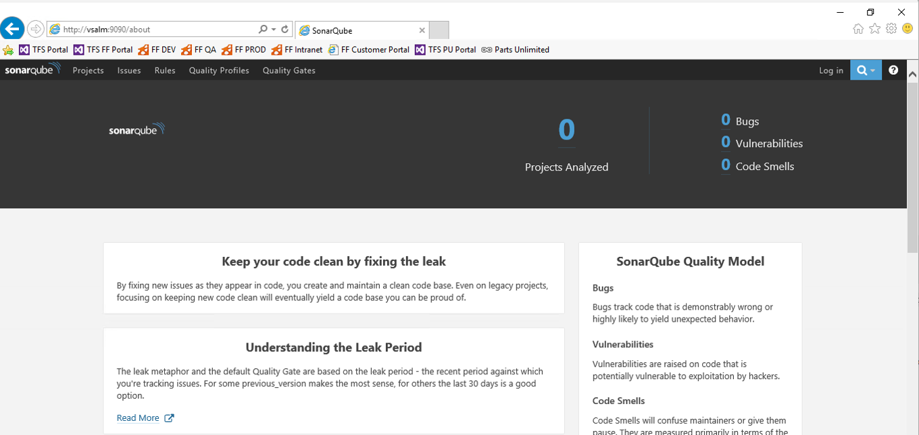Click external link icon beside Read More
The image size is (919, 435).
[170, 418]
